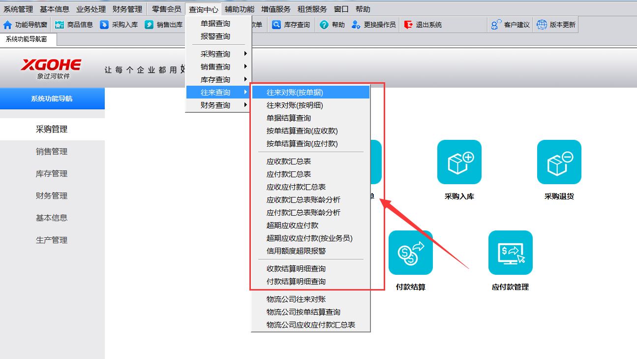The width and height of the screenshot is (637, 359).
Task: Choose 超期应收应付款(按业务员)
Action: point(310,238)
